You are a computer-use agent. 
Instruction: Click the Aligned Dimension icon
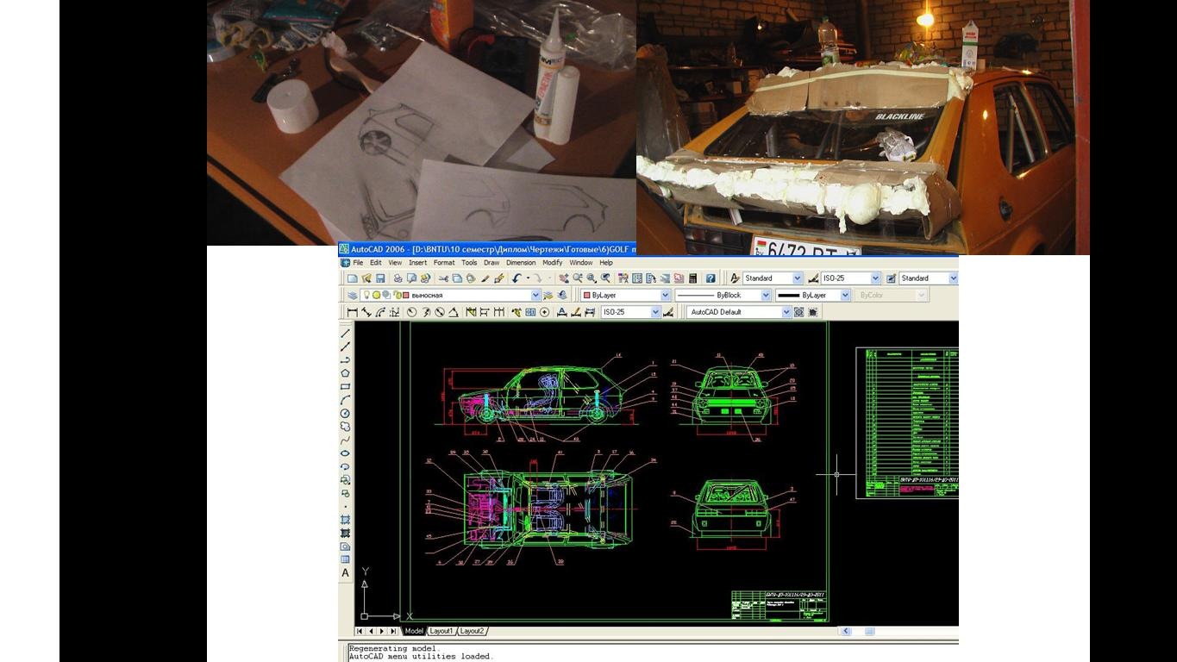click(x=366, y=312)
